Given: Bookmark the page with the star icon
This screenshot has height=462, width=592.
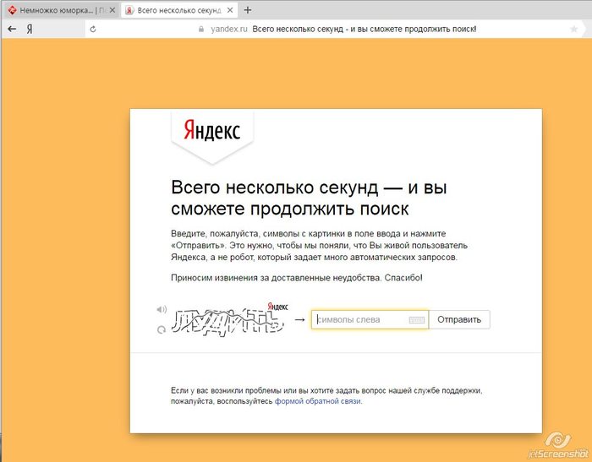Looking at the screenshot, I should (x=574, y=29).
